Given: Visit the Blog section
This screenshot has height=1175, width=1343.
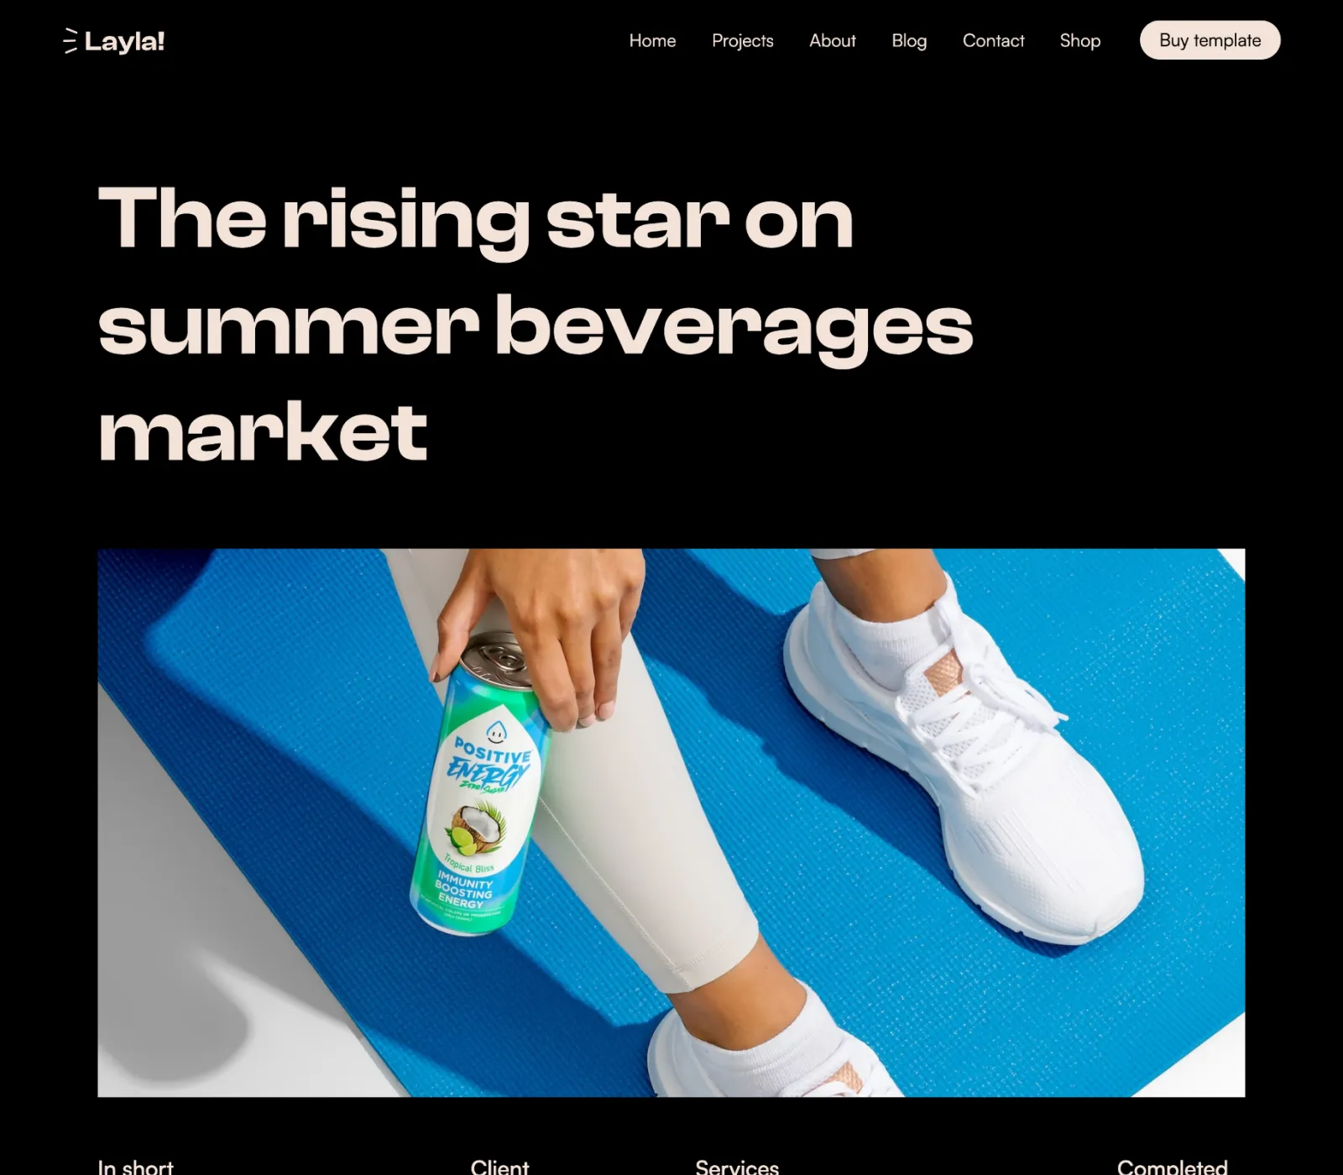Looking at the screenshot, I should (909, 40).
